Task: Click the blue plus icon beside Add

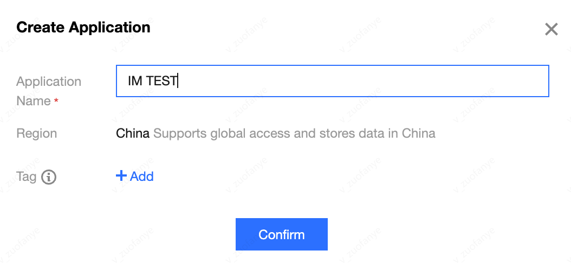Action: [x=121, y=176]
